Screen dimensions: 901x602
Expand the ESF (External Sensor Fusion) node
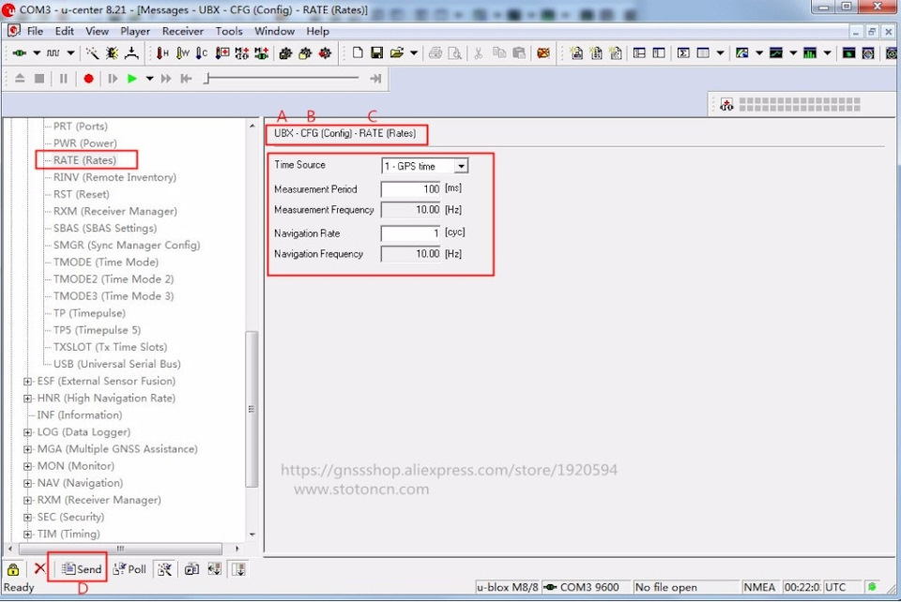tap(27, 381)
